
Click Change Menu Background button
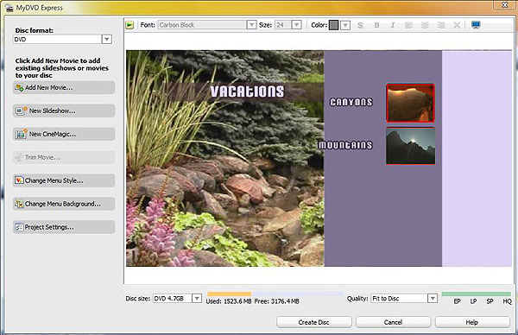(64, 204)
